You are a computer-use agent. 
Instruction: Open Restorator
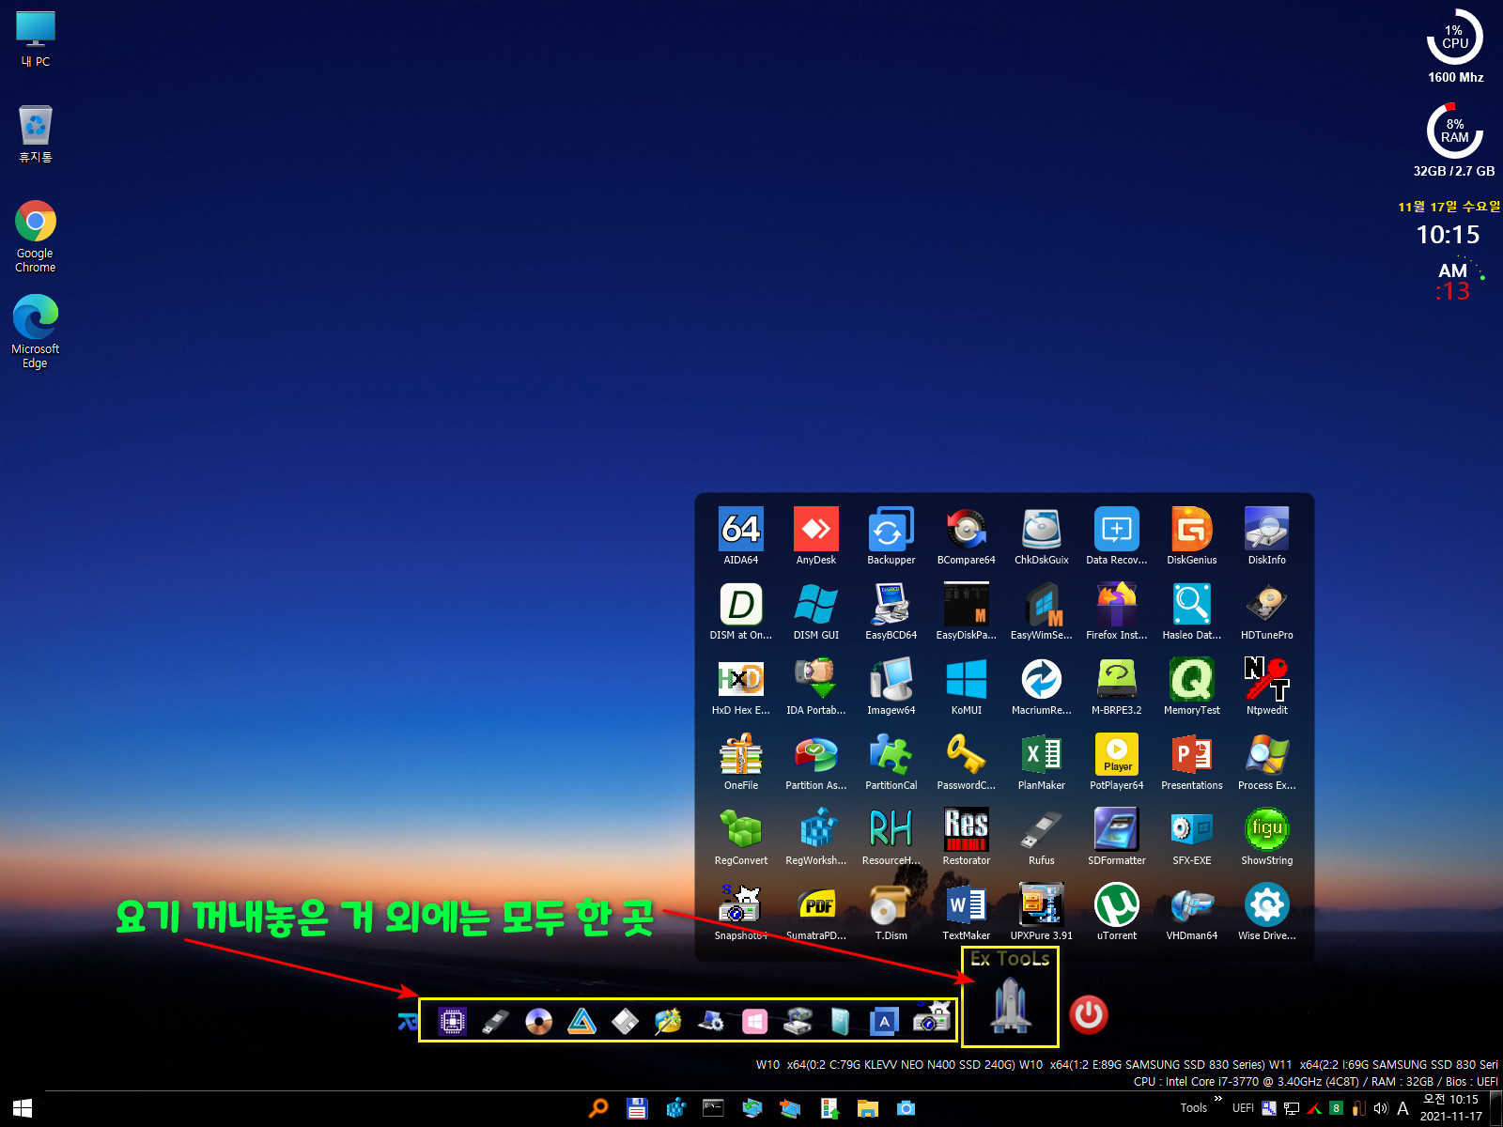pos(966,830)
